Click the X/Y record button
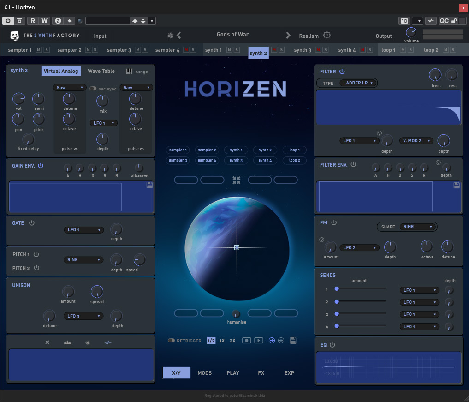 click(x=246, y=340)
